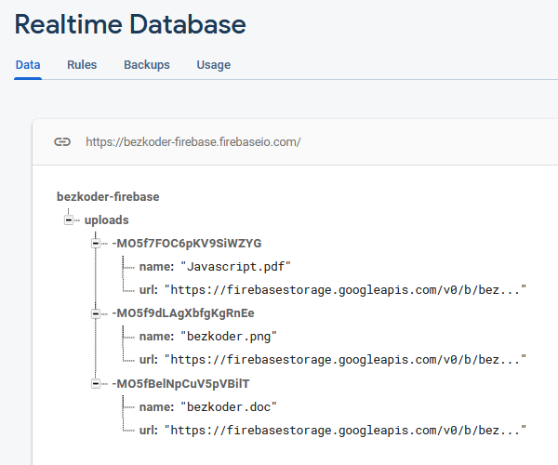Click the name key of Javascript.pdf entry
This screenshot has height=465, width=558.
point(156,267)
